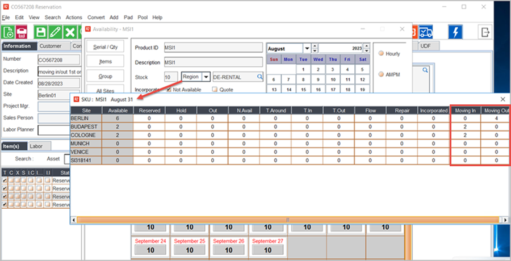Click the blue lightning bolt icon

(454, 32)
